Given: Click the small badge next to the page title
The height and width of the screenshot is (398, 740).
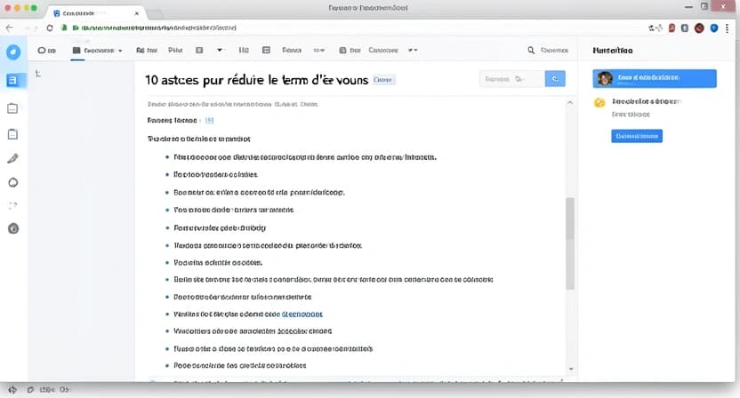Looking at the screenshot, I should [382, 80].
